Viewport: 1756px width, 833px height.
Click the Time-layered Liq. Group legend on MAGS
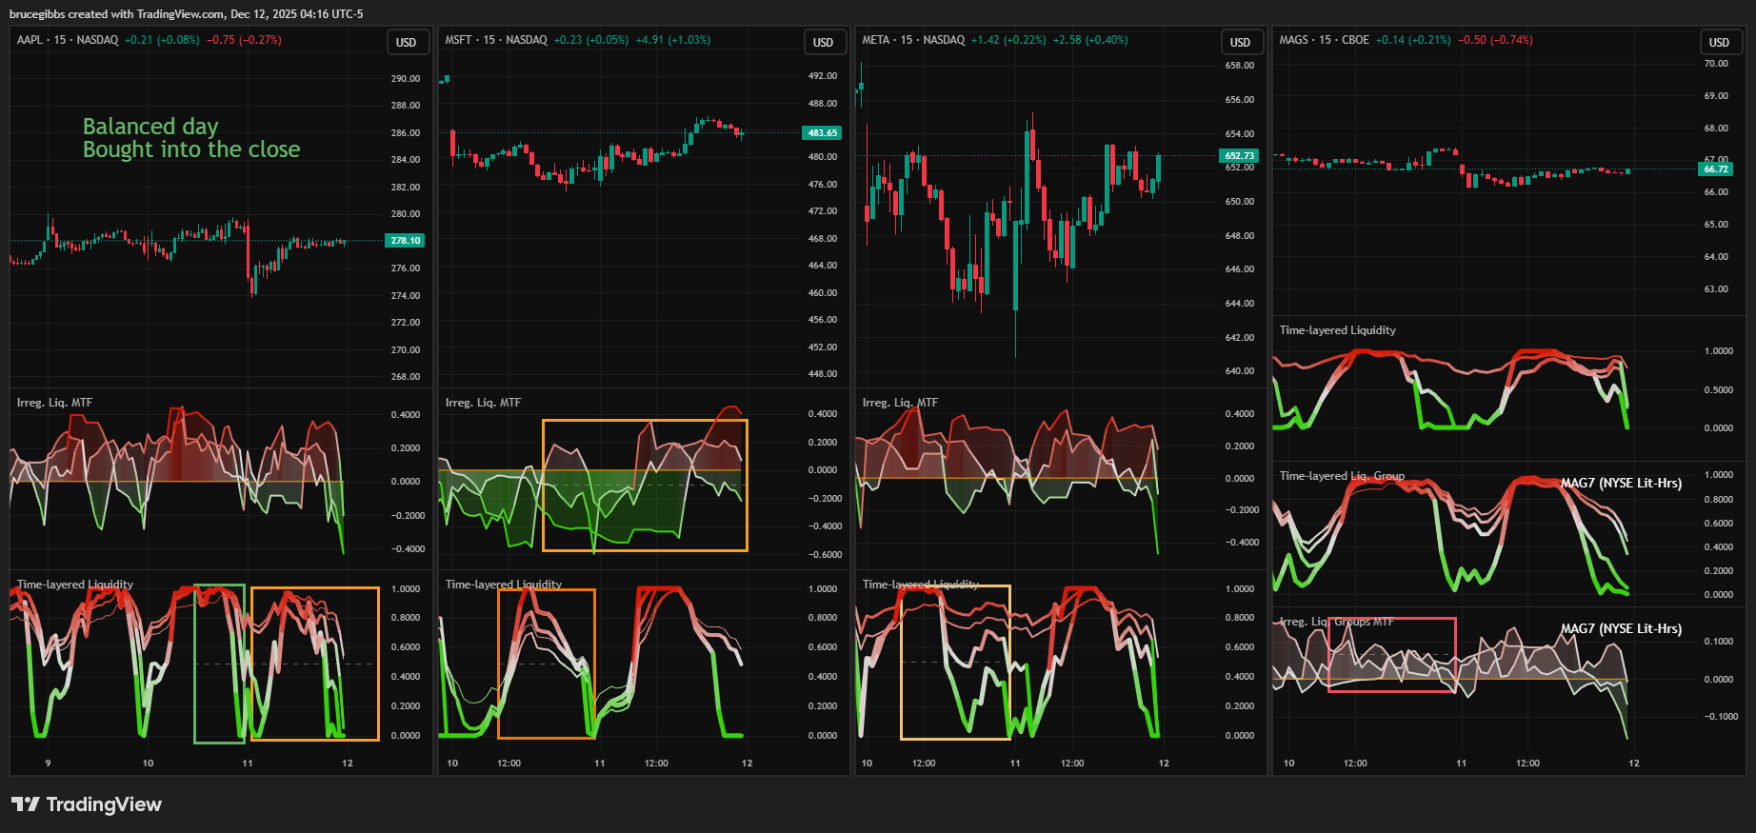click(1341, 476)
